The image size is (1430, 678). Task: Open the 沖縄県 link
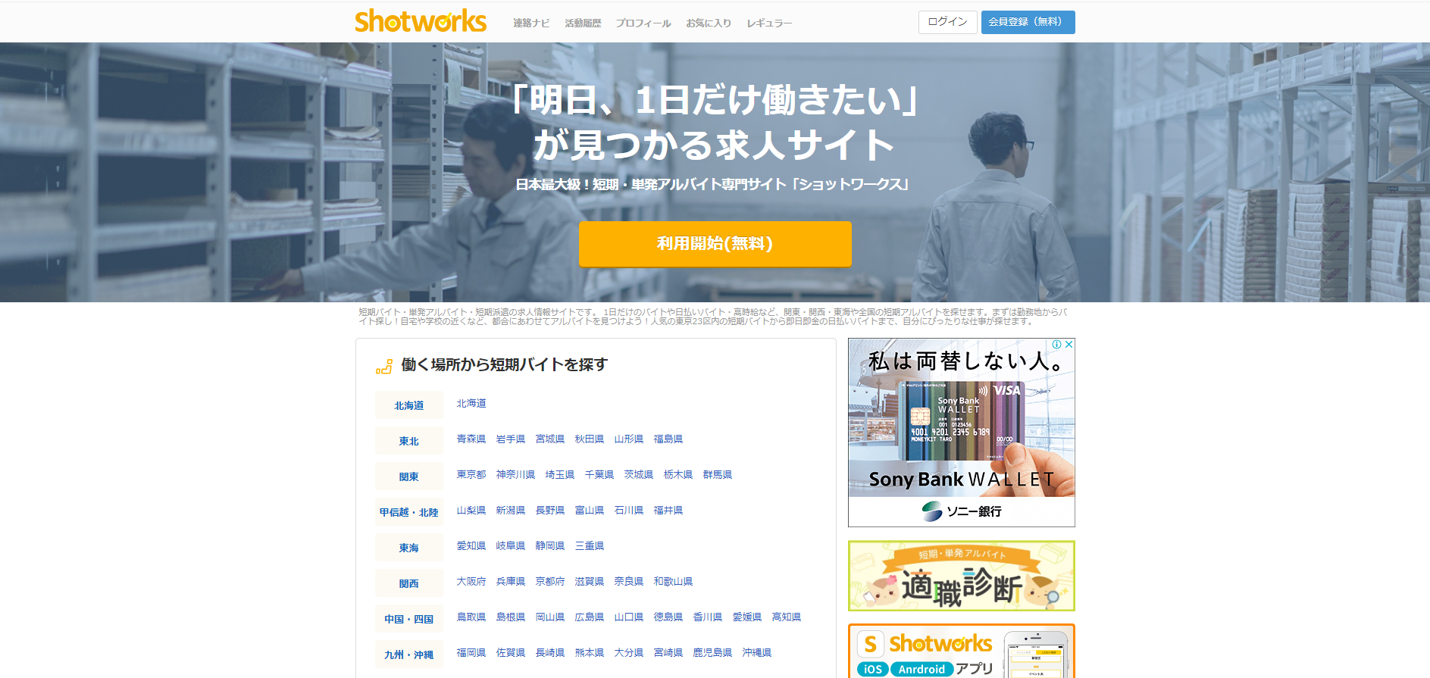coord(757,652)
